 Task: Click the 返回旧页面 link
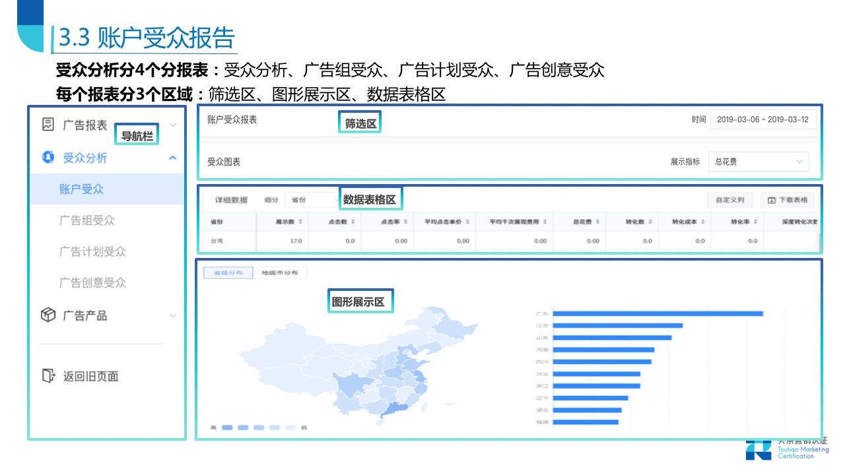[x=90, y=377]
